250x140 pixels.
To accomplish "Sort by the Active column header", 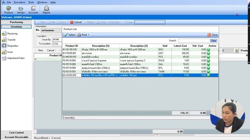I will click(212, 46).
